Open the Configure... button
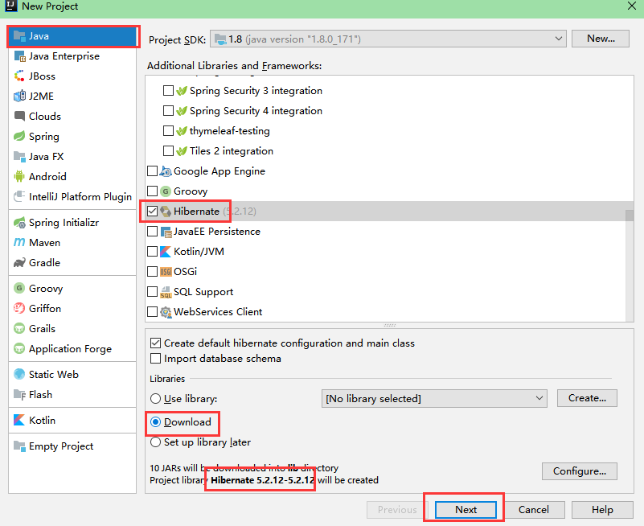 580,471
